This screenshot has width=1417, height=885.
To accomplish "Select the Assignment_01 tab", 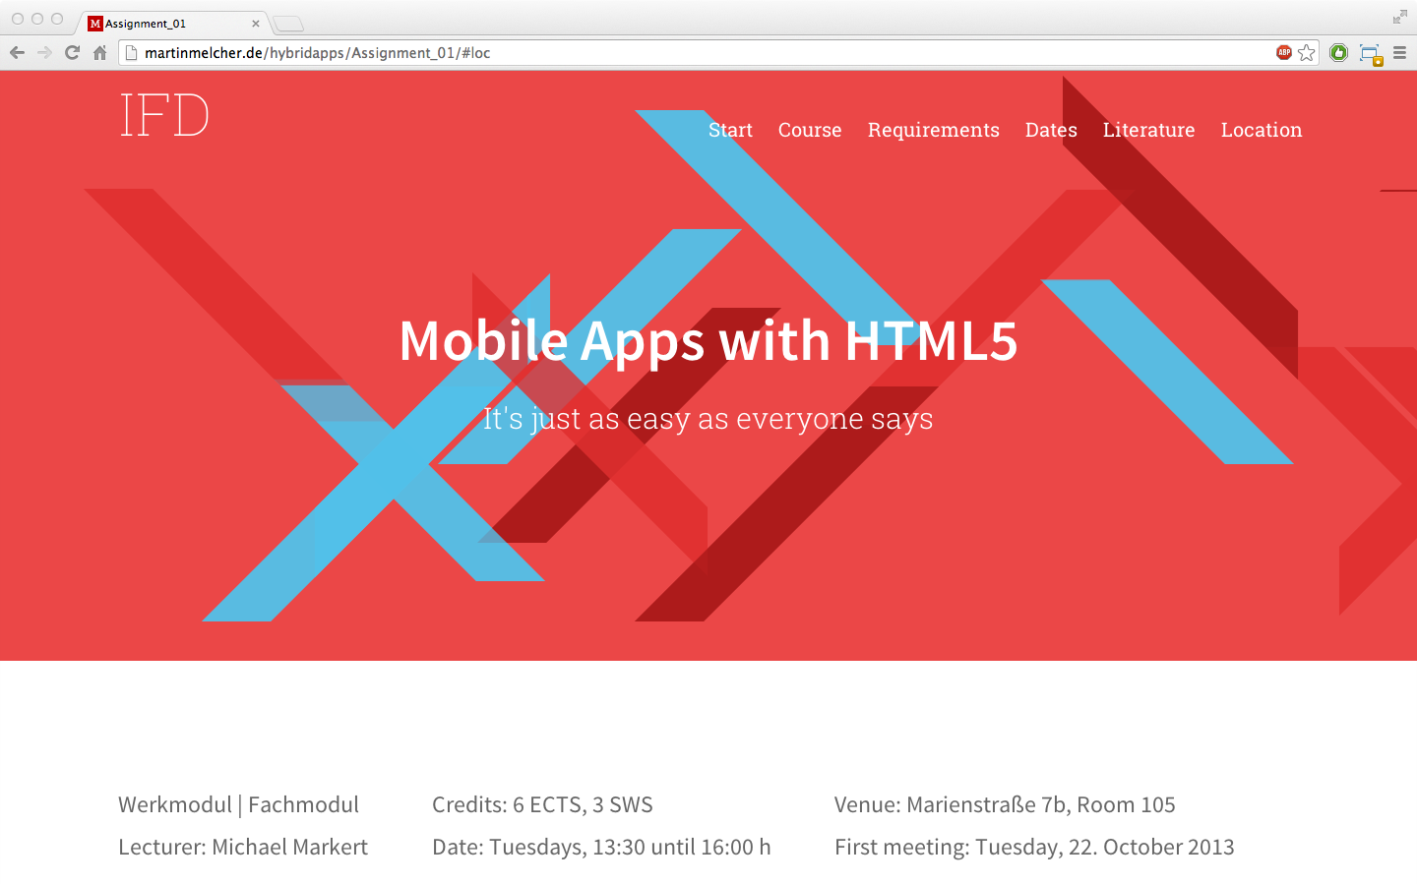I will click(x=157, y=24).
